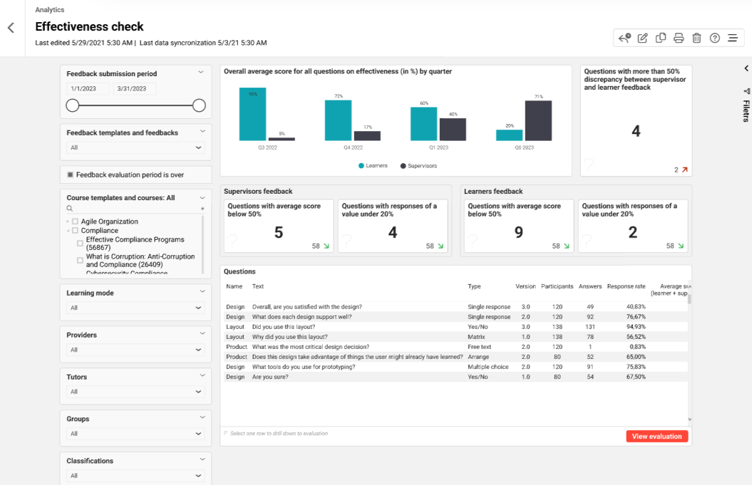Screen dimensions: 752x485
Task: Click the right handle of the period slider
Action: point(199,105)
